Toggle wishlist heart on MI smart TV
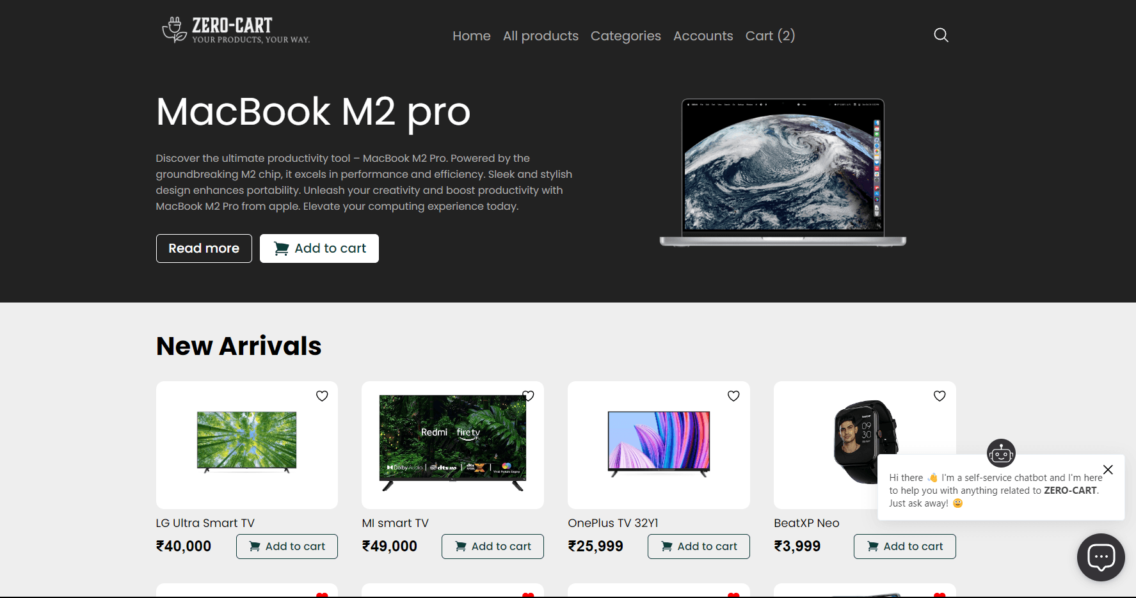1136x598 pixels. (x=528, y=396)
